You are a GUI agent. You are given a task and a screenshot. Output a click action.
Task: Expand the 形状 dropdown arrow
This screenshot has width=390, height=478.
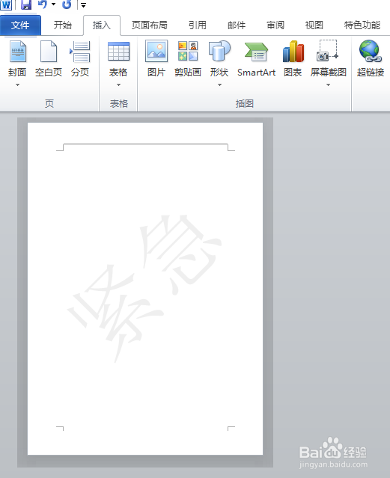pyautogui.click(x=219, y=85)
